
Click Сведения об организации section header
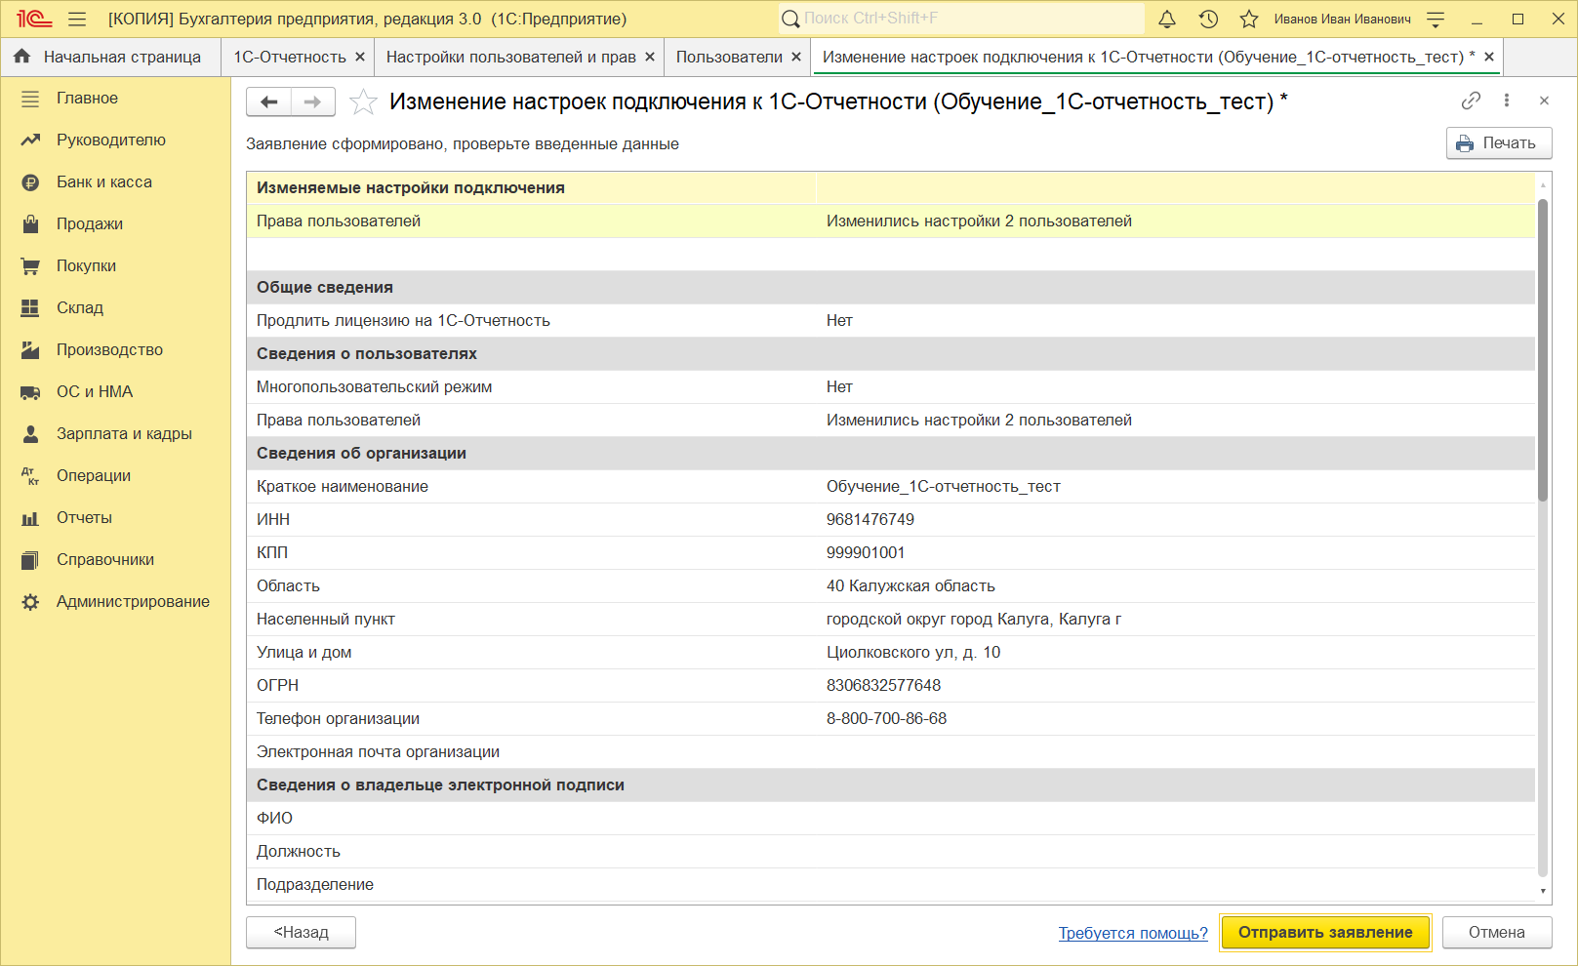(x=891, y=454)
